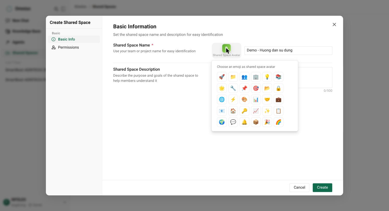Edit the Shared Space Name field

288,50
